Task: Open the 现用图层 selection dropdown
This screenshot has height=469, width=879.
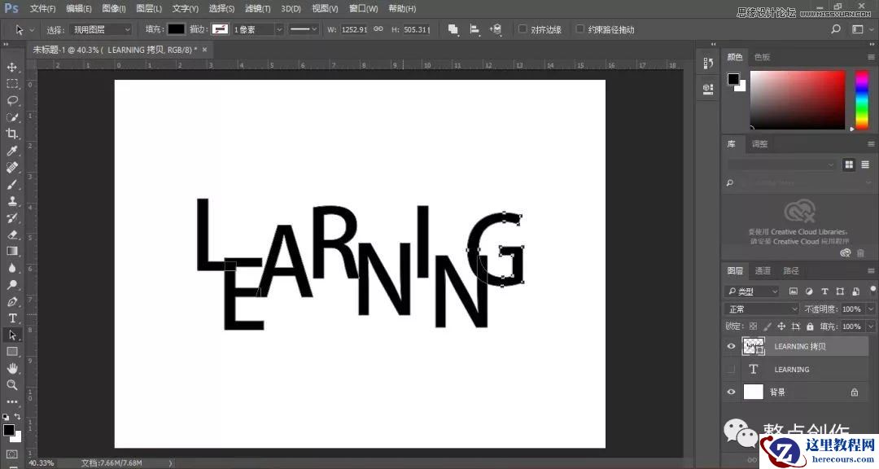Action: pyautogui.click(x=101, y=30)
